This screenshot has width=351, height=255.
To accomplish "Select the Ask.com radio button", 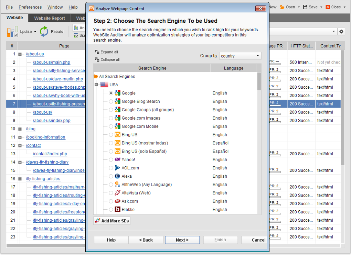I will pos(111,201).
